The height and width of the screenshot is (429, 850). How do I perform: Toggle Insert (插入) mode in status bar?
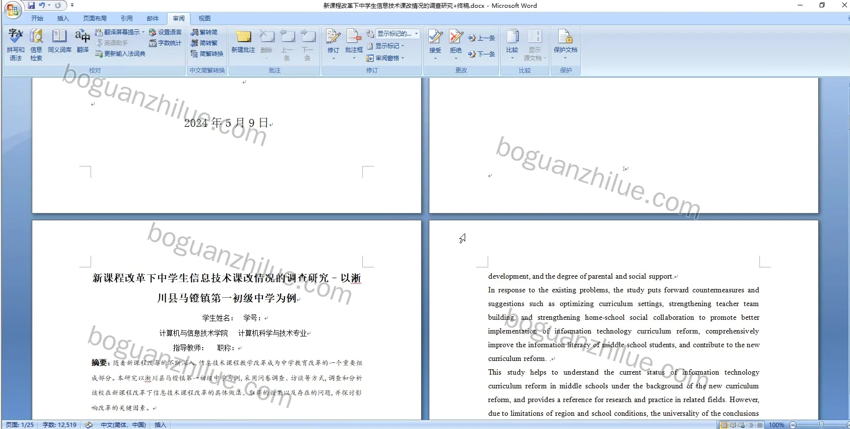(x=161, y=425)
